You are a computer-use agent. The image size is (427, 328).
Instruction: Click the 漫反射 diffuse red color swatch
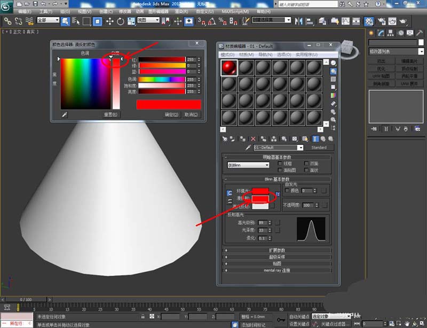260,198
